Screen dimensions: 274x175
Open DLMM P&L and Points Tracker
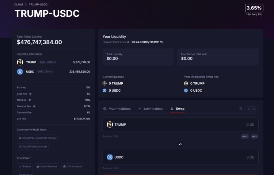[x=37, y=138]
